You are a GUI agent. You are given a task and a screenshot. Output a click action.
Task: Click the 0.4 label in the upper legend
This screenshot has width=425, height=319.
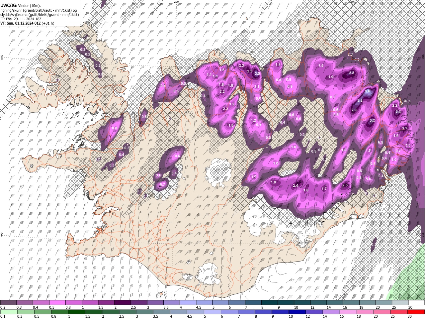point(36,307)
